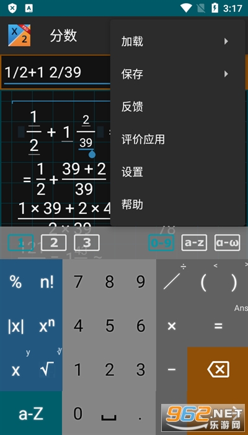Tap the Wi-Fi status icon
Screen dimensions: 248x435
(186, 8)
